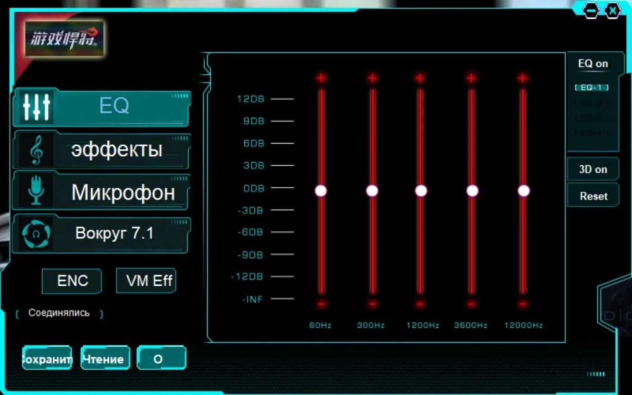The image size is (632, 395).
Task: Click the Чтение button
Action: (105, 358)
